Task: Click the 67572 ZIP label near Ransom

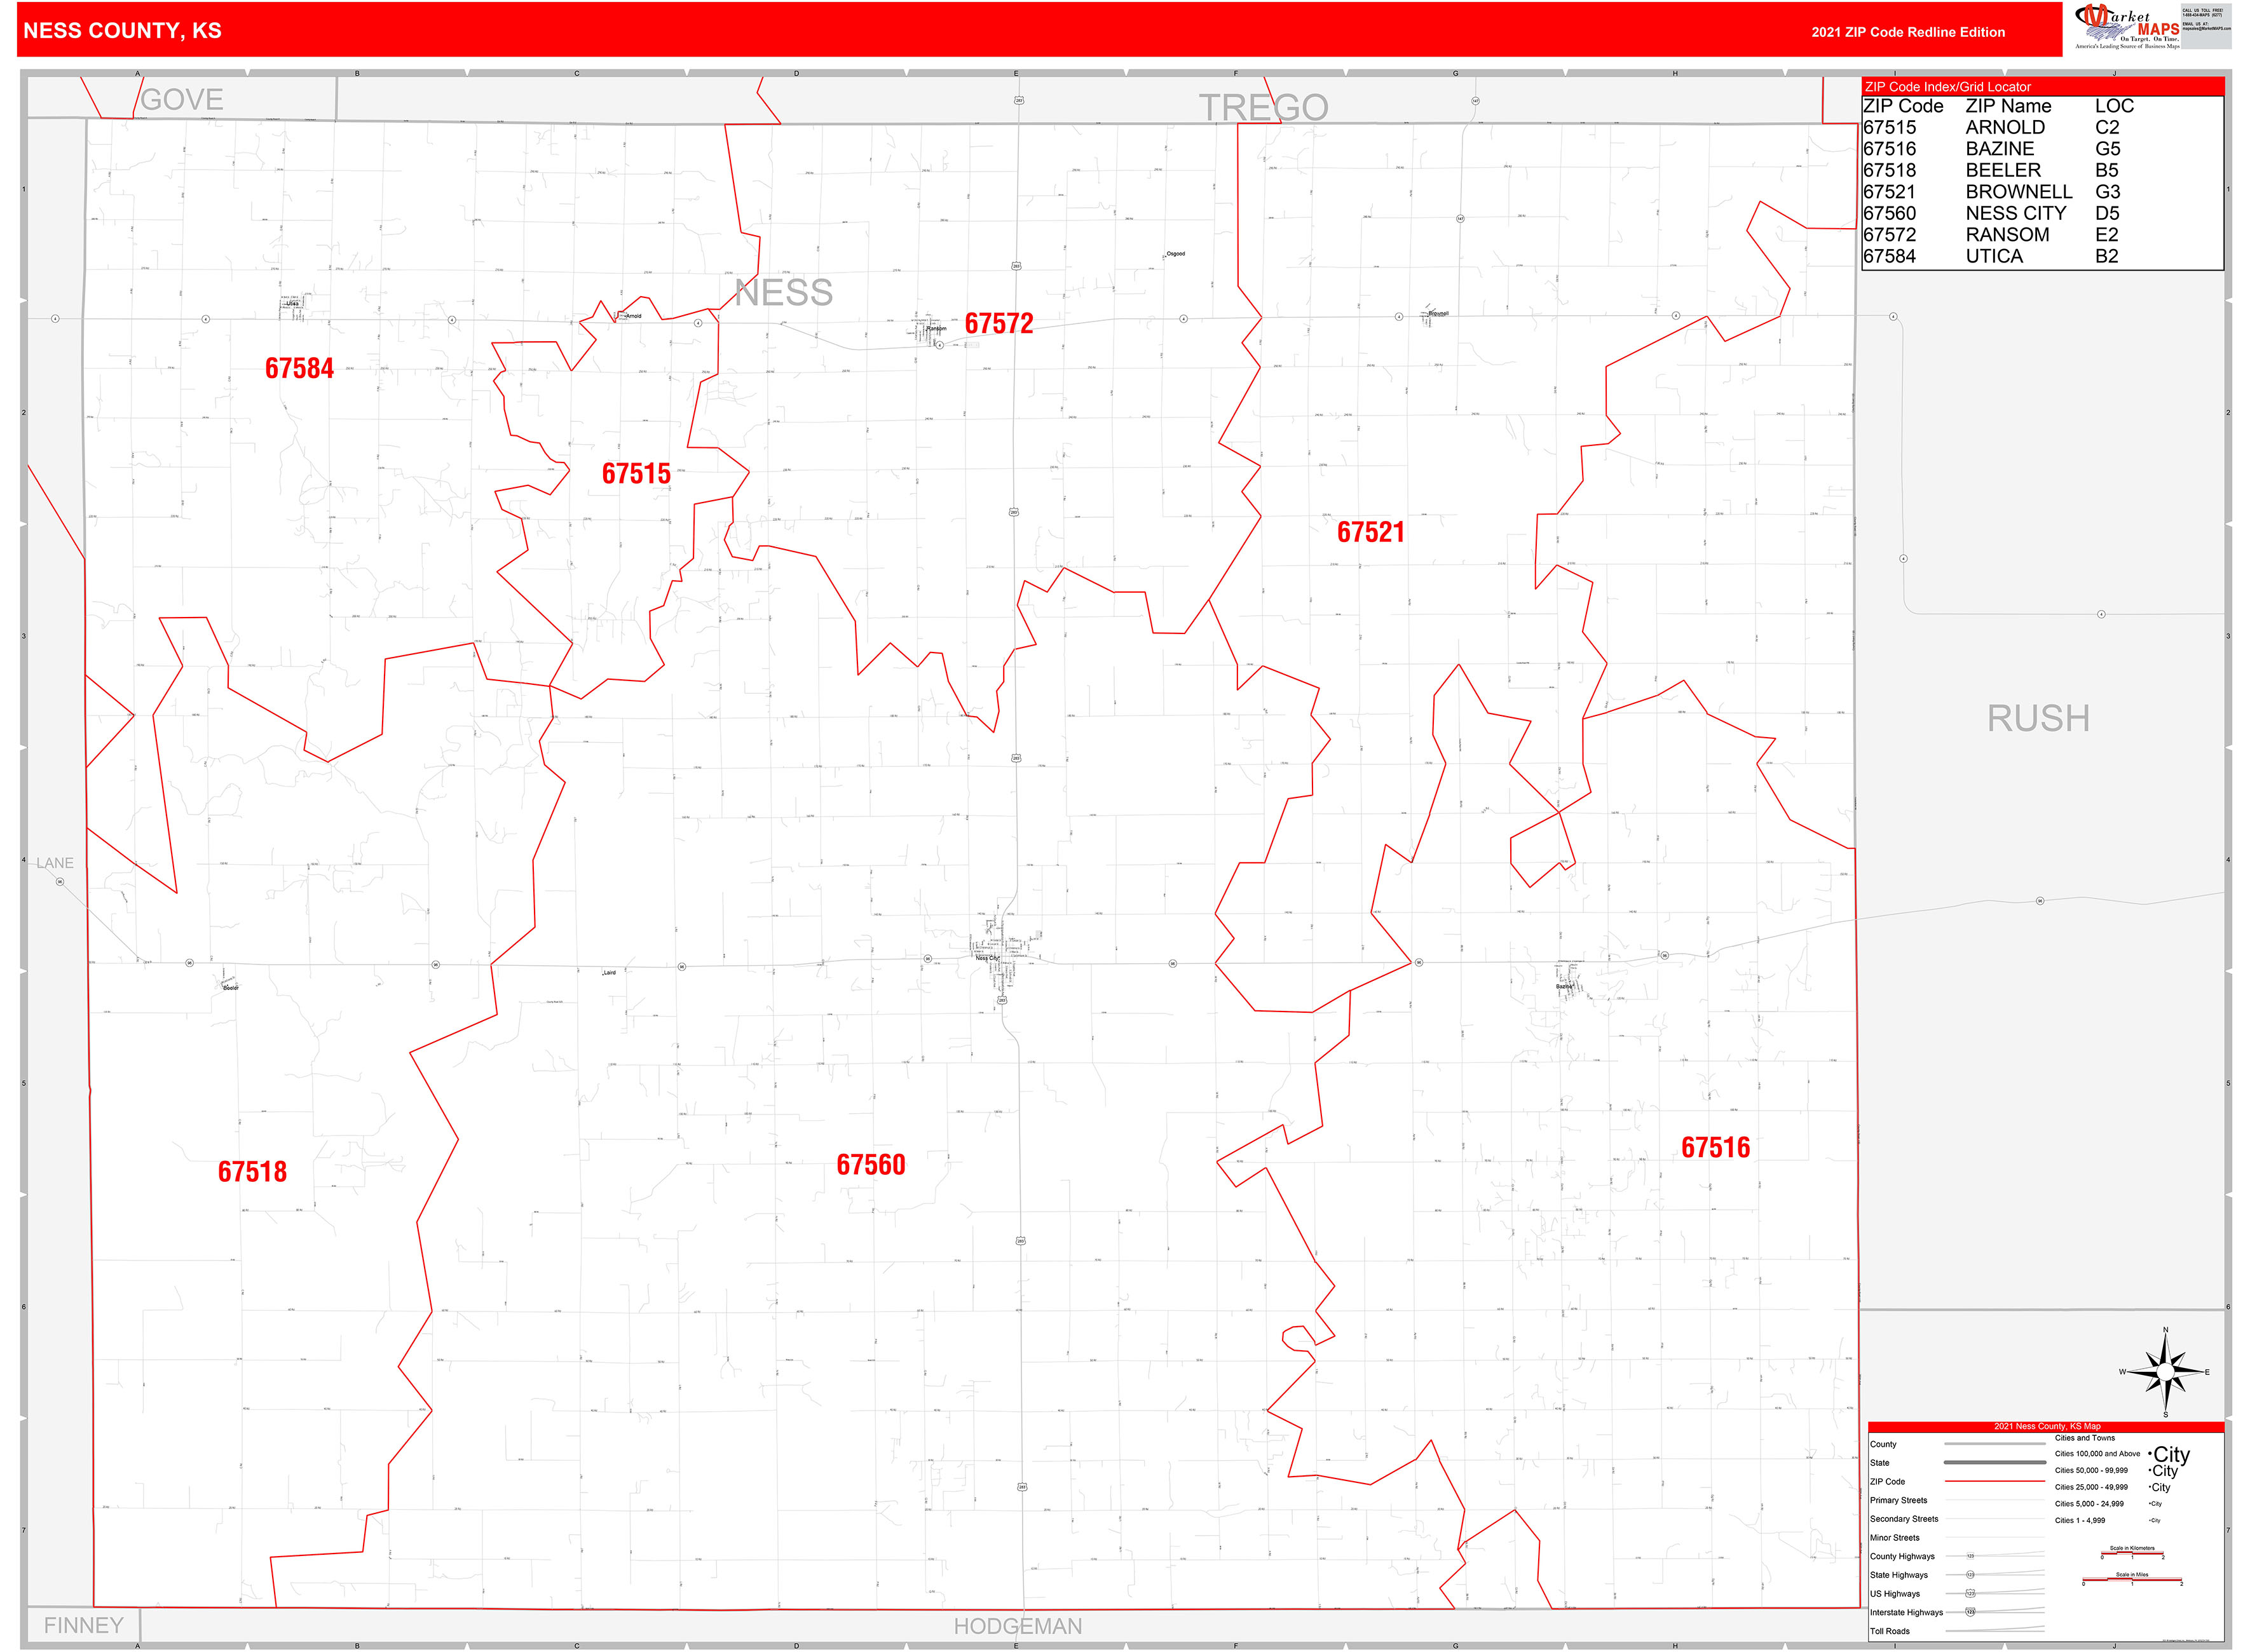Action: tap(999, 323)
